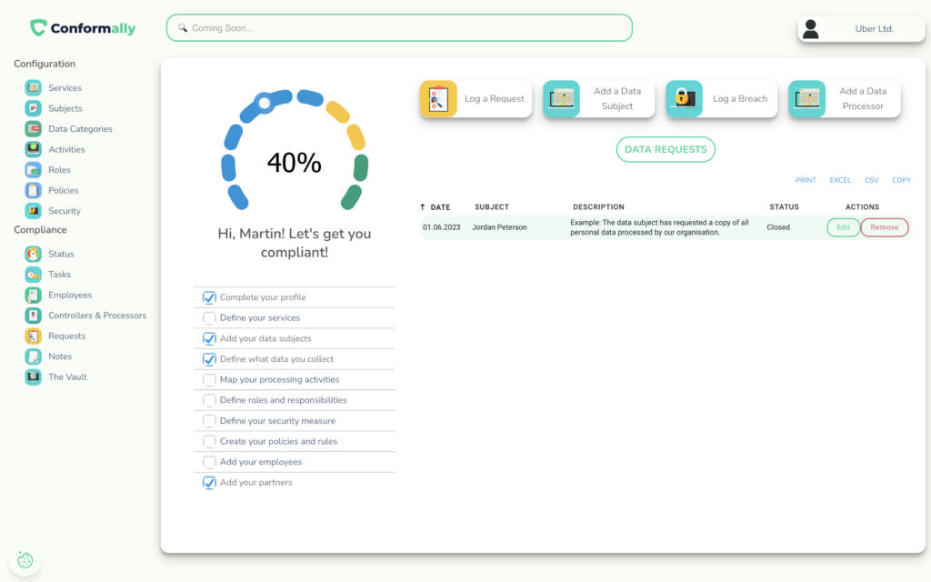Uncheck Define what data you collect

pos(209,359)
